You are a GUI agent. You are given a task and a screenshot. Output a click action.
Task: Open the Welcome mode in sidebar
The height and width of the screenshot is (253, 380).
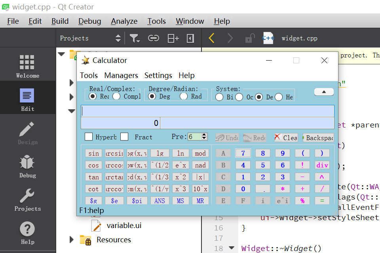coord(27,65)
